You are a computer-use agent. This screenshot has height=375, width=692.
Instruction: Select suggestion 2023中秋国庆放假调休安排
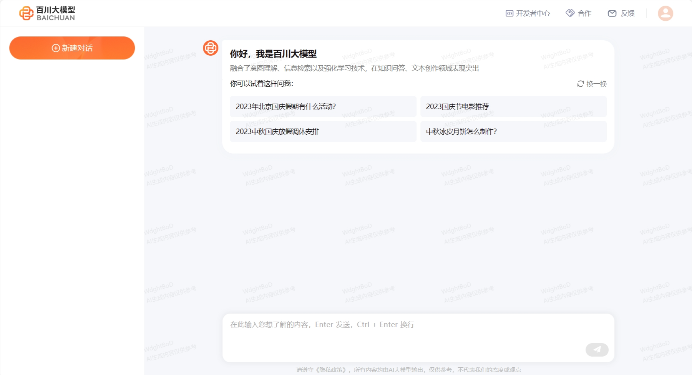[x=323, y=131]
